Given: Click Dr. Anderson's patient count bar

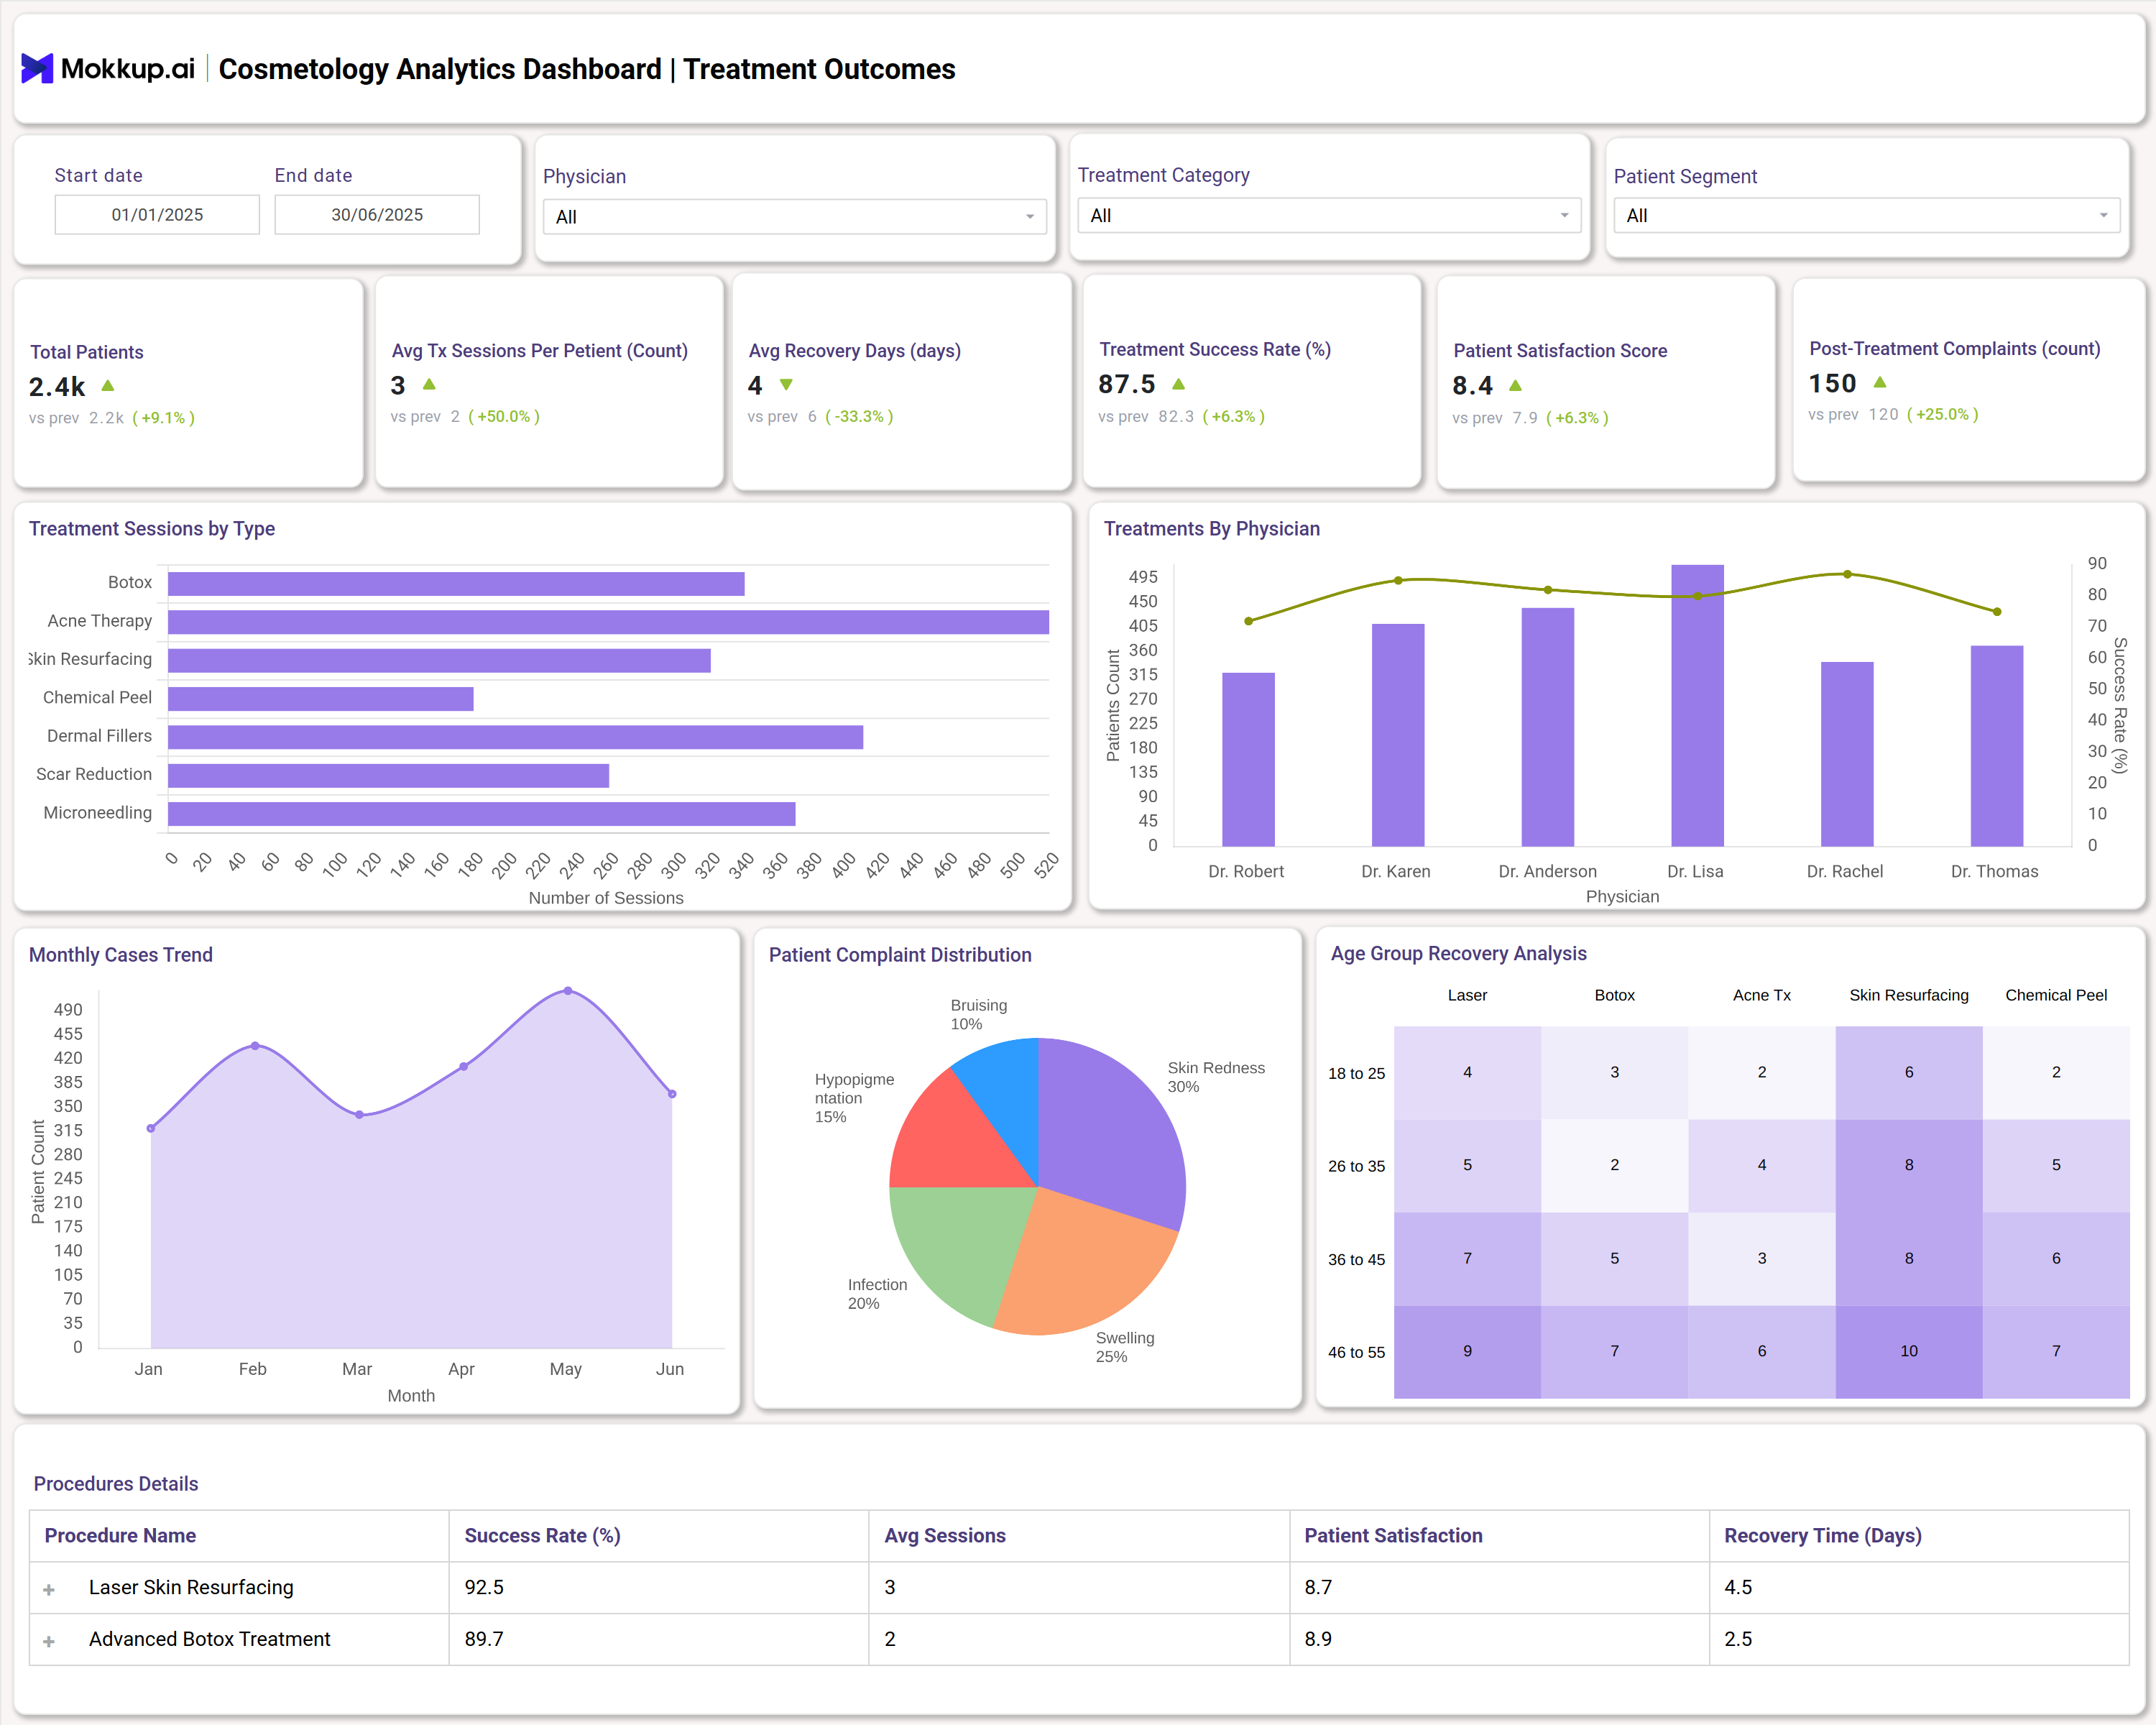Looking at the screenshot, I should [x=1548, y=727].
